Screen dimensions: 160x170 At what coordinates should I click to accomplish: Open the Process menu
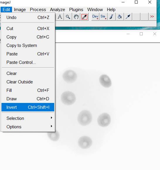[38, 10]
